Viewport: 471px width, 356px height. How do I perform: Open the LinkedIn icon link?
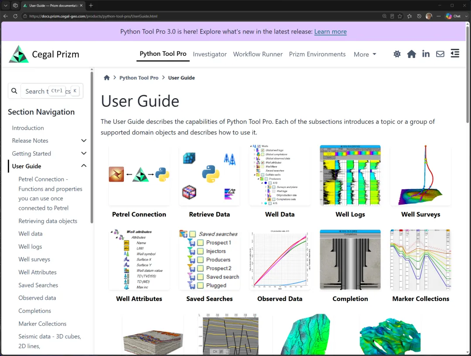(426, 54)
